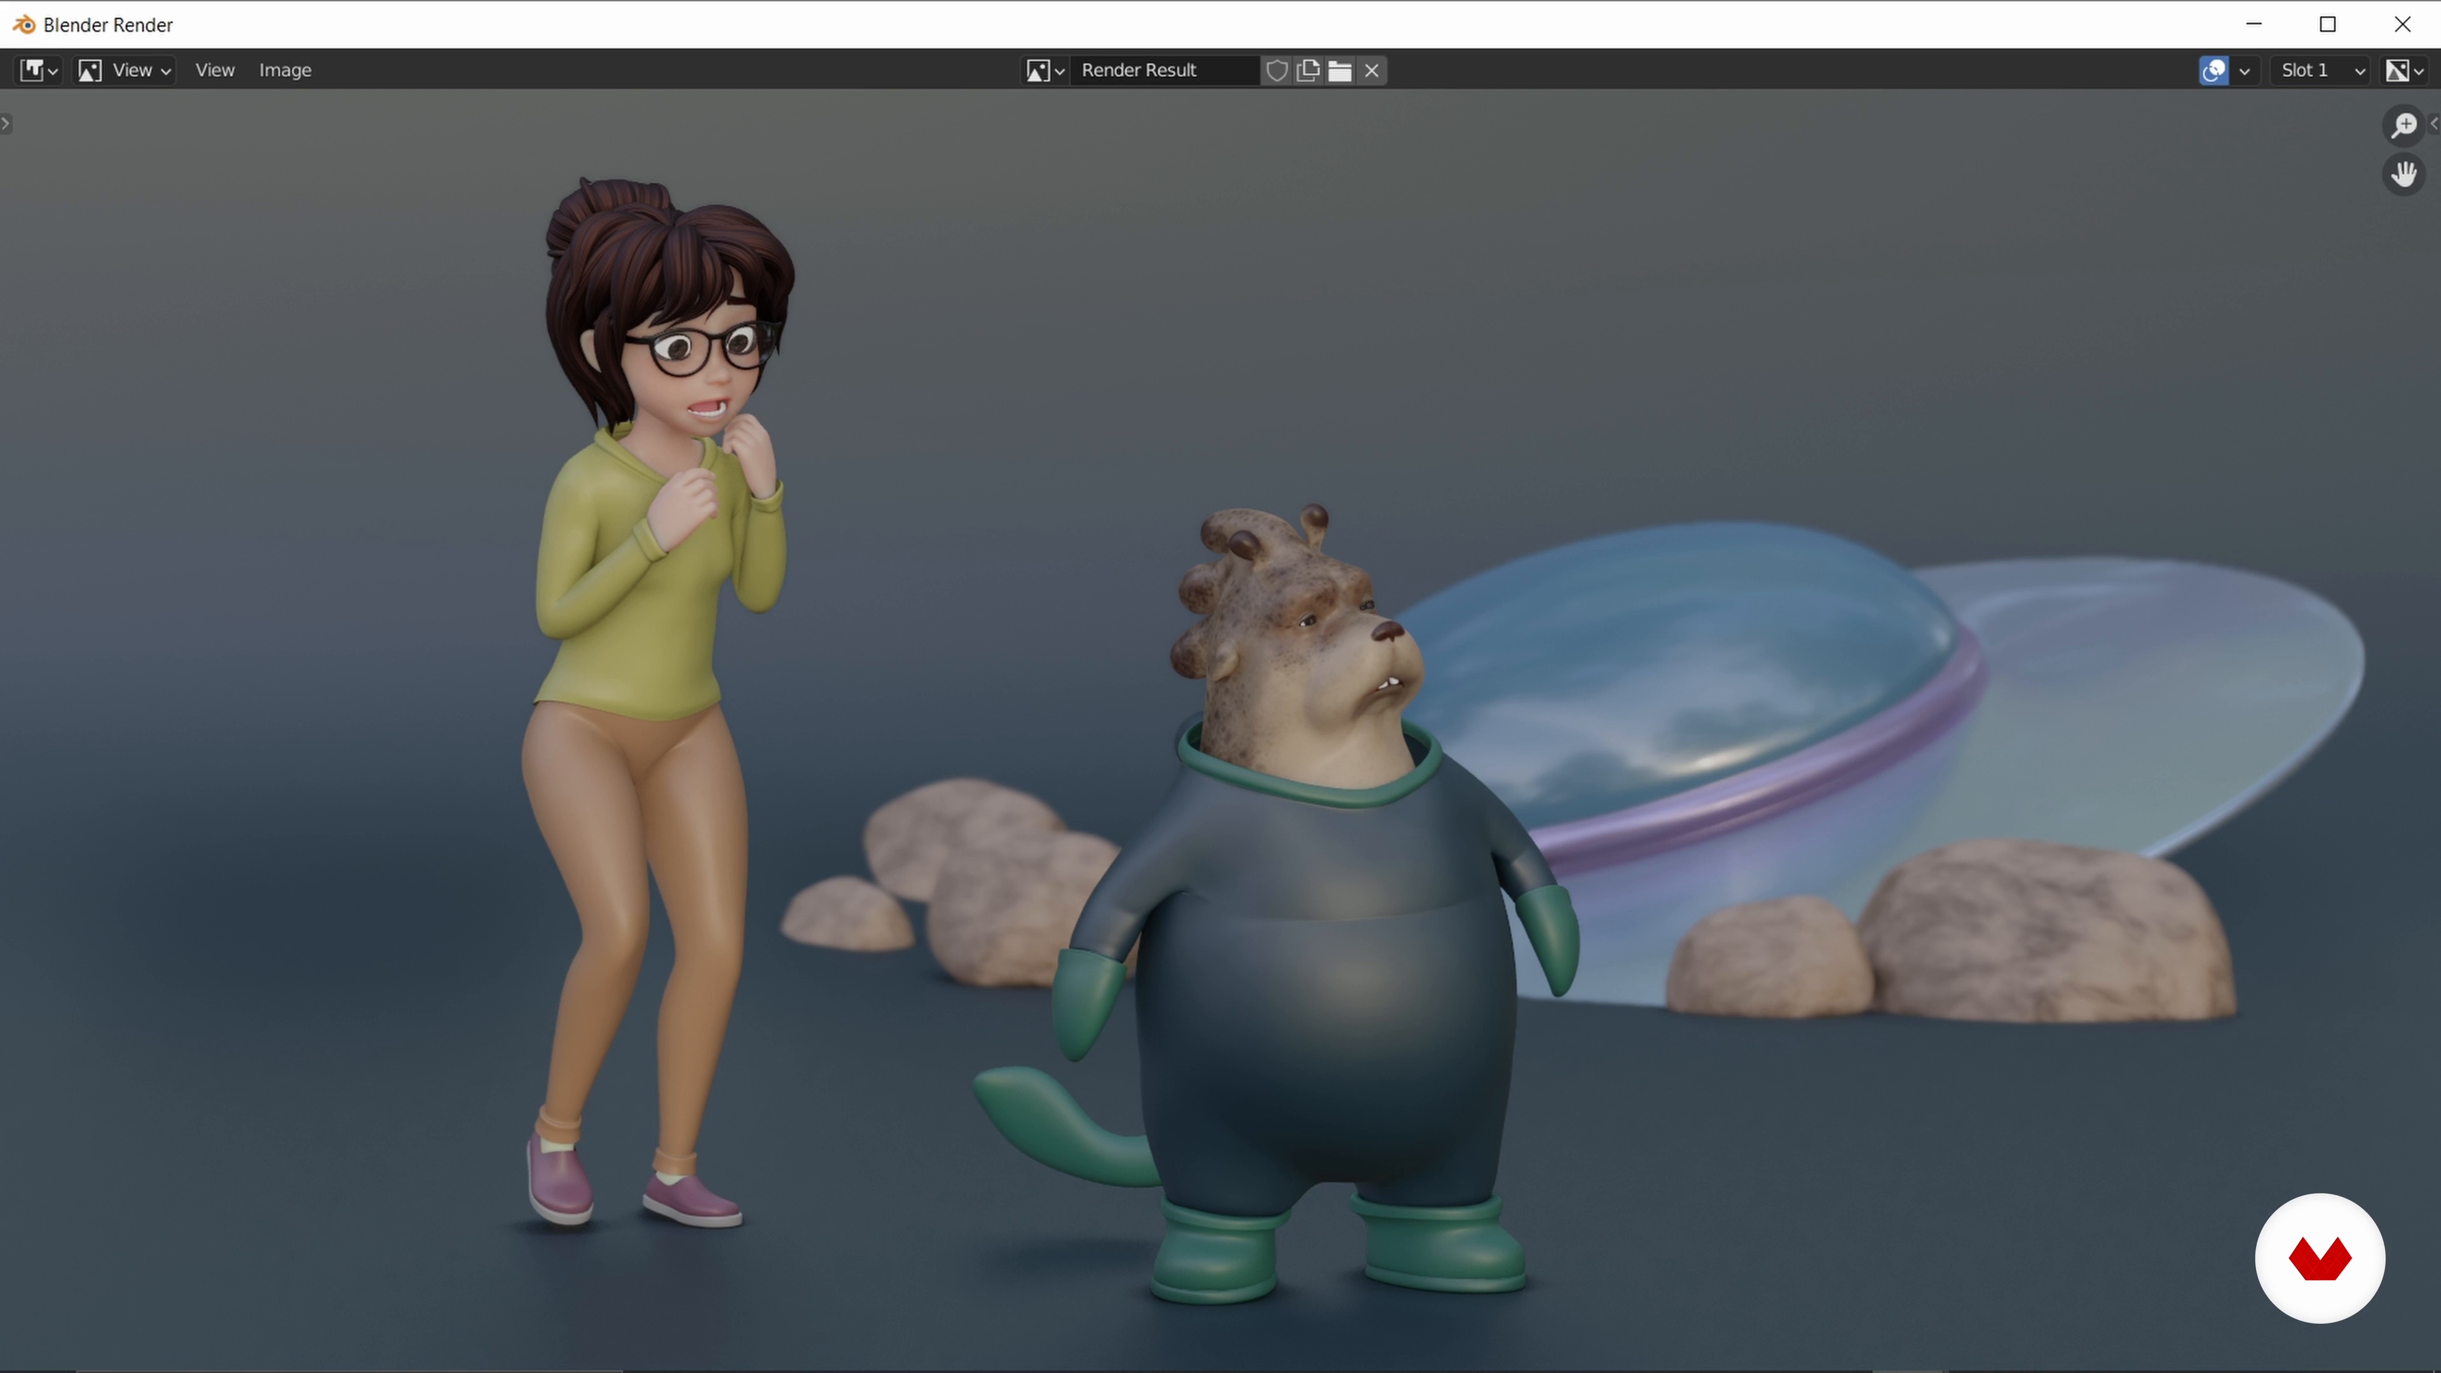The image size is (2441, 1373).
Task: Click the zoom magnifier gizmo
Action: 2404,125
